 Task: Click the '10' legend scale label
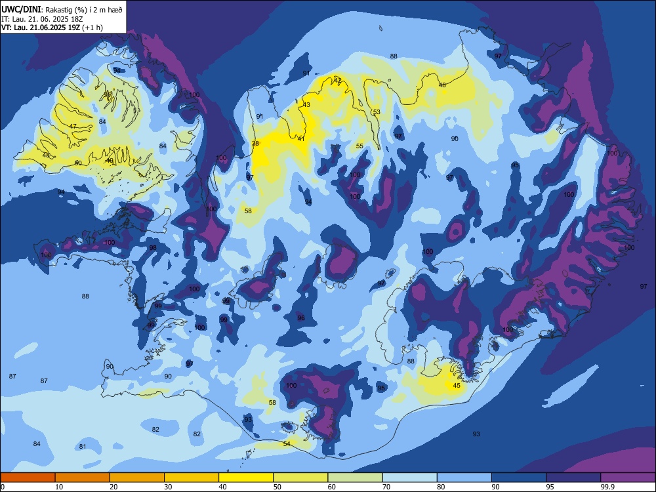[59, 487]
